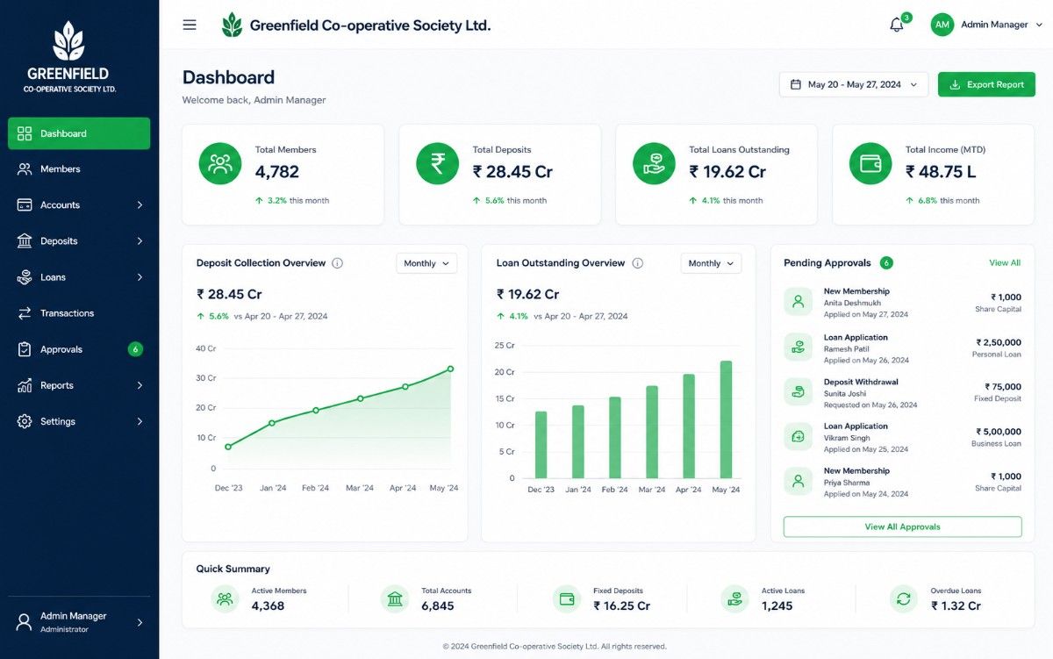Select Dashboard in the sidebar
This screenshot has width=1053, height=659.
click(x=79, y=133)
